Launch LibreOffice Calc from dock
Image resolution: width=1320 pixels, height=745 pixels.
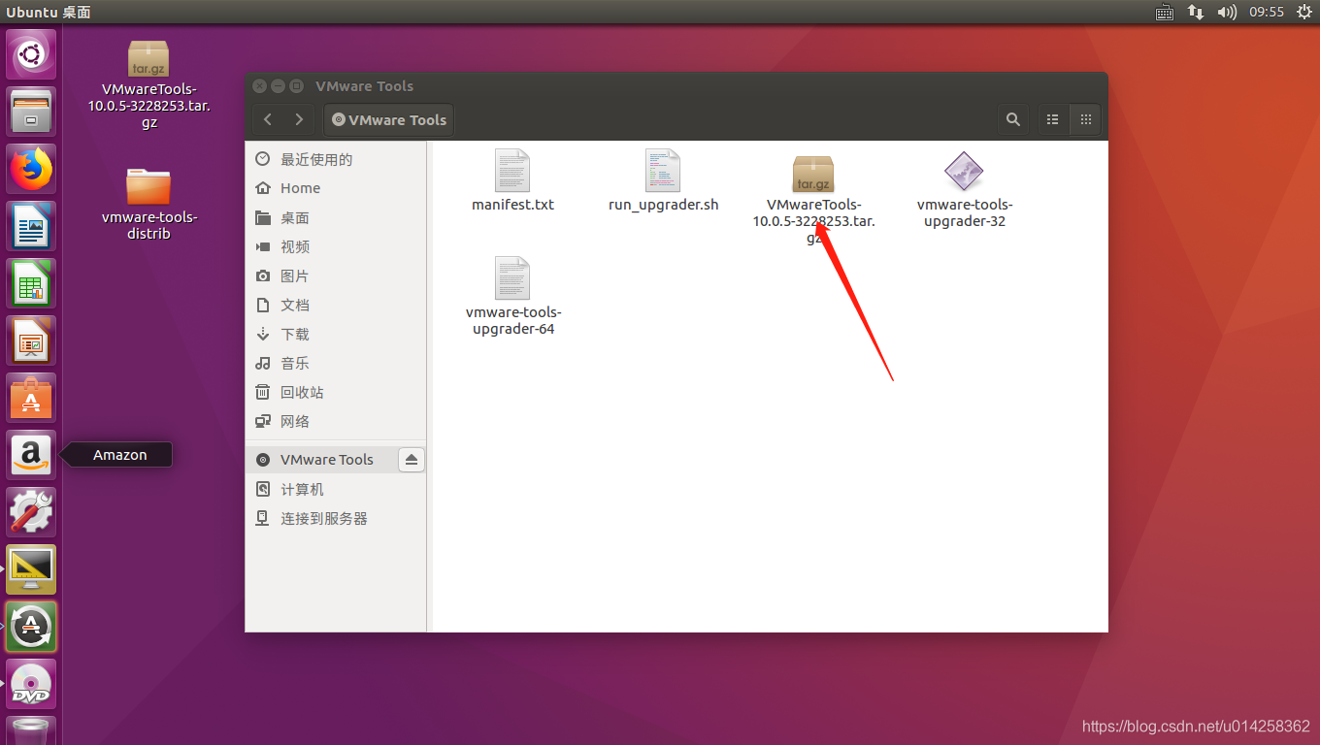[x=31, y=283]
